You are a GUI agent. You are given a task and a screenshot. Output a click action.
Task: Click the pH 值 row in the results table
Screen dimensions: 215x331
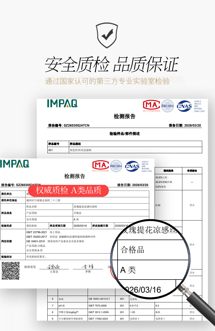62,305
